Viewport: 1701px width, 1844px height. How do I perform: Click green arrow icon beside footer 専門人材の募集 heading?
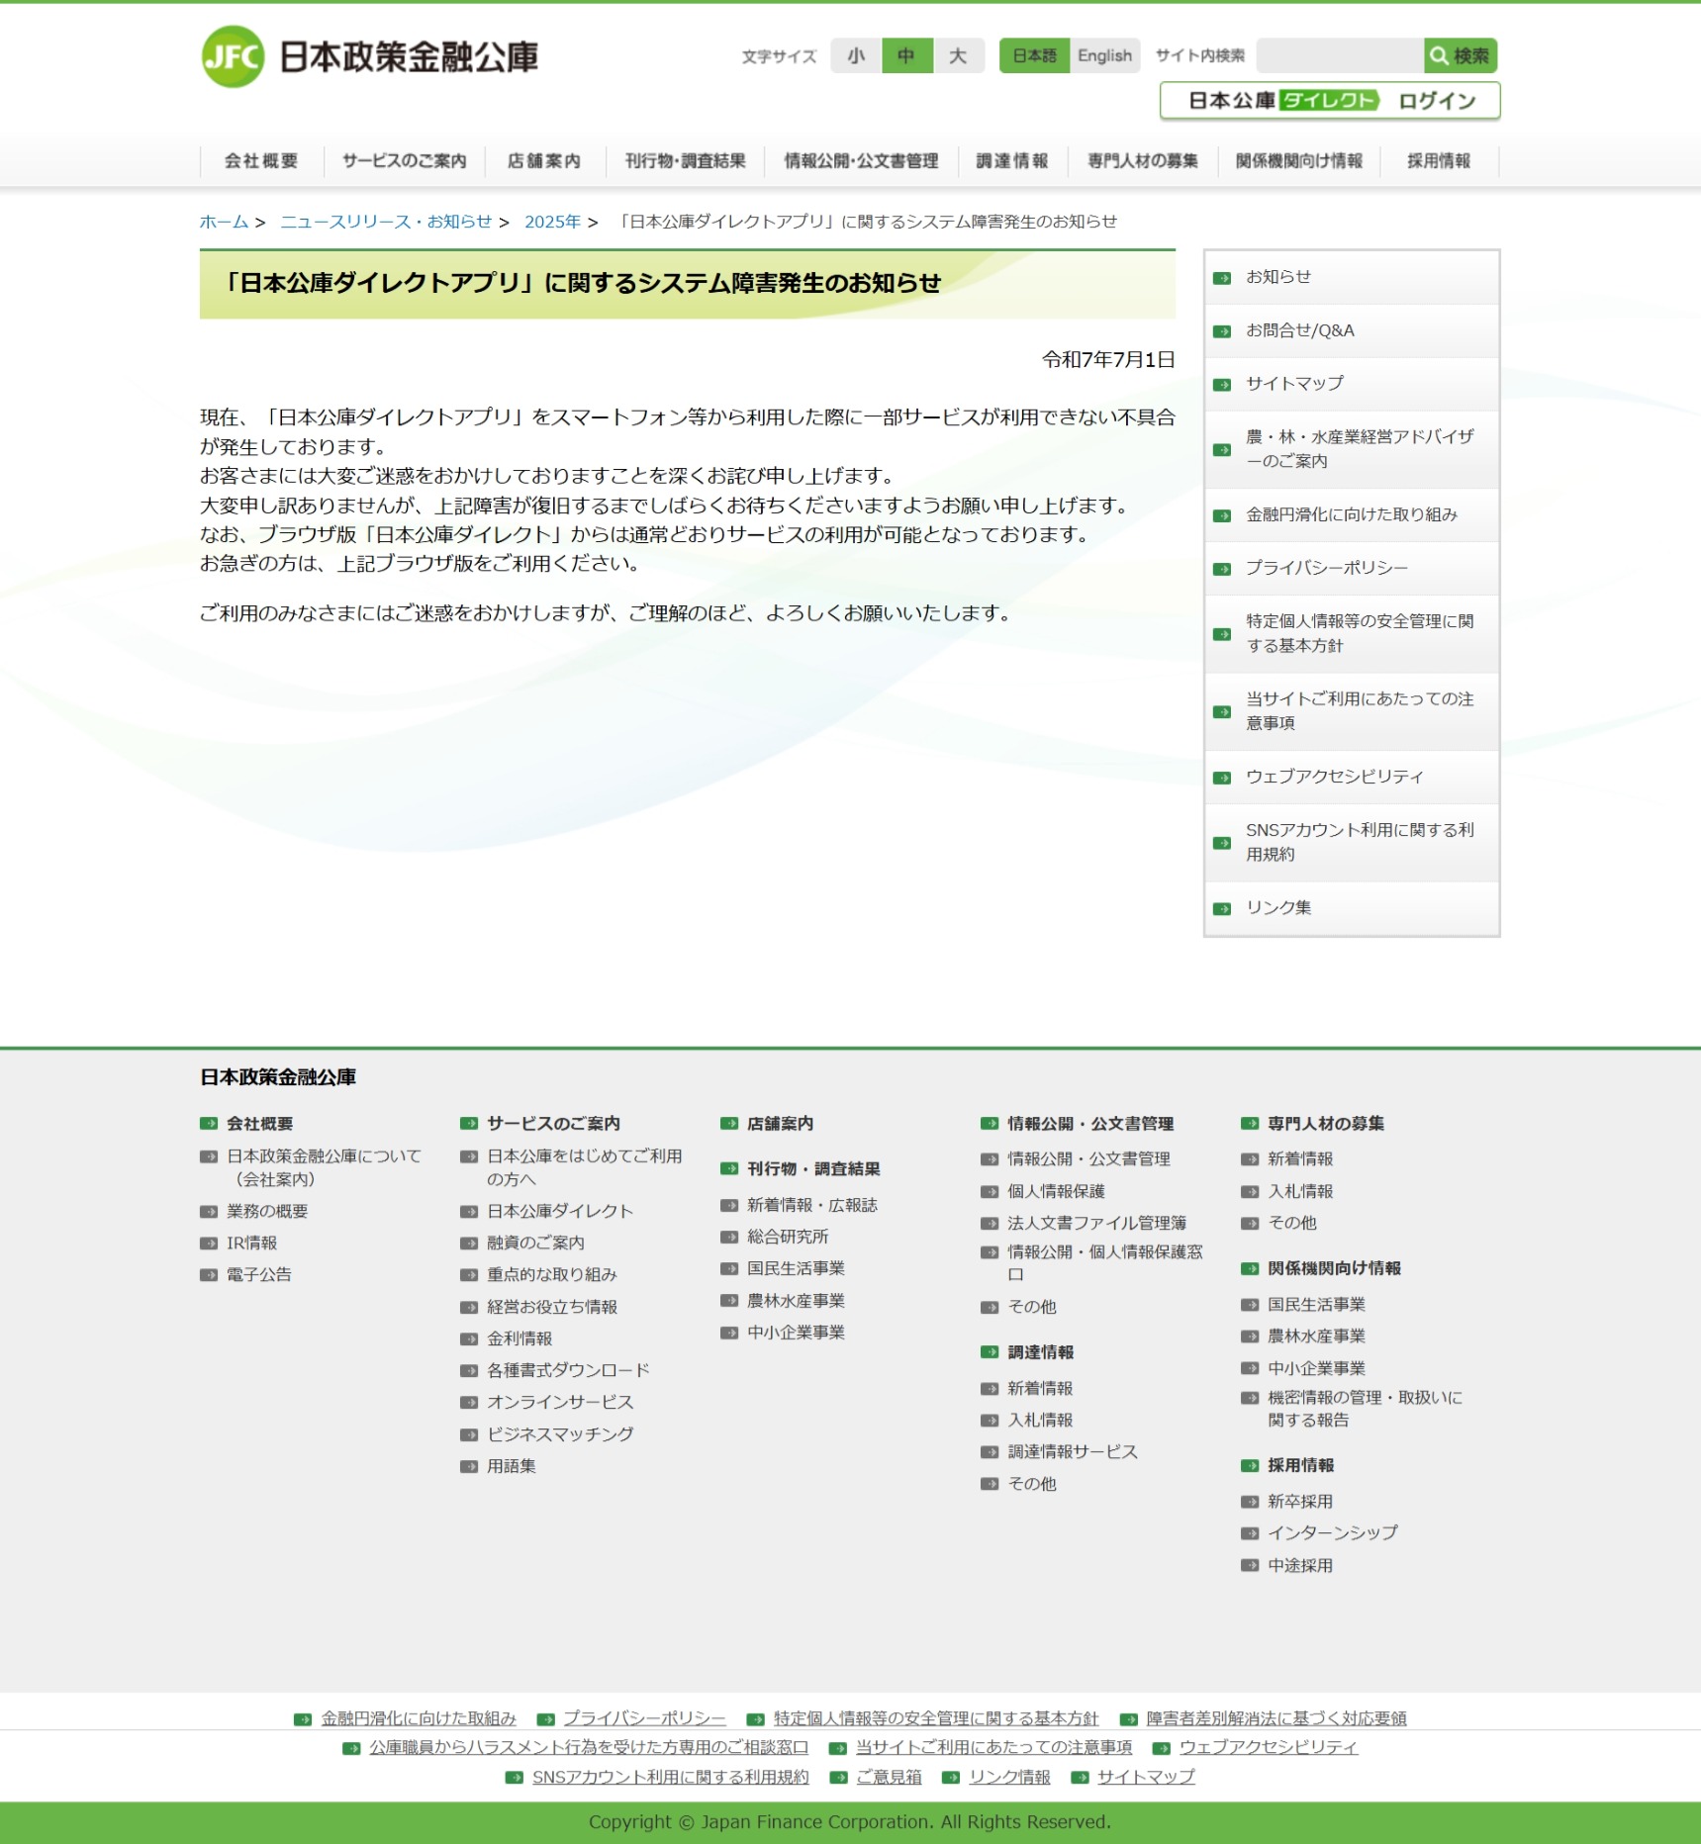click(x=1250, y=1123)
